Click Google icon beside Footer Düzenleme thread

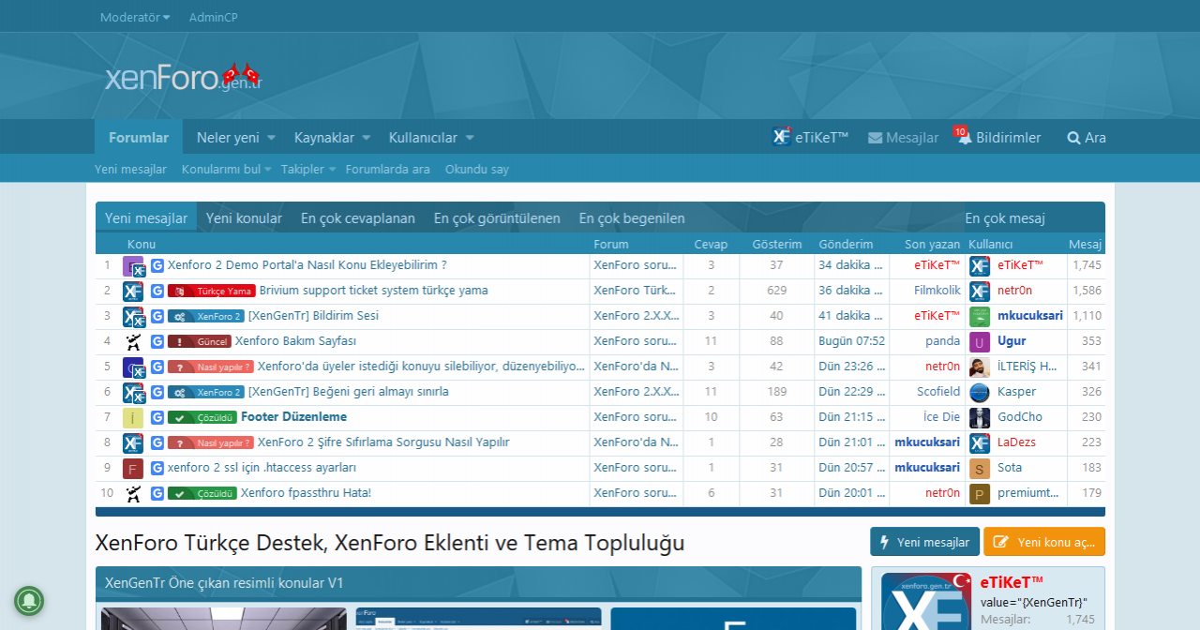coord(157,417)
